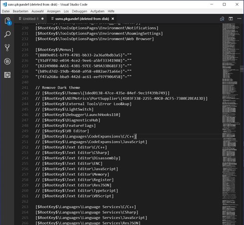Click the line with GUID 8889e051-b7f9-4781

click(83, 55)
